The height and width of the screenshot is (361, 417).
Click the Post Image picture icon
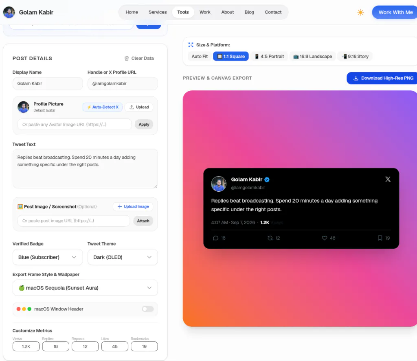20,207
